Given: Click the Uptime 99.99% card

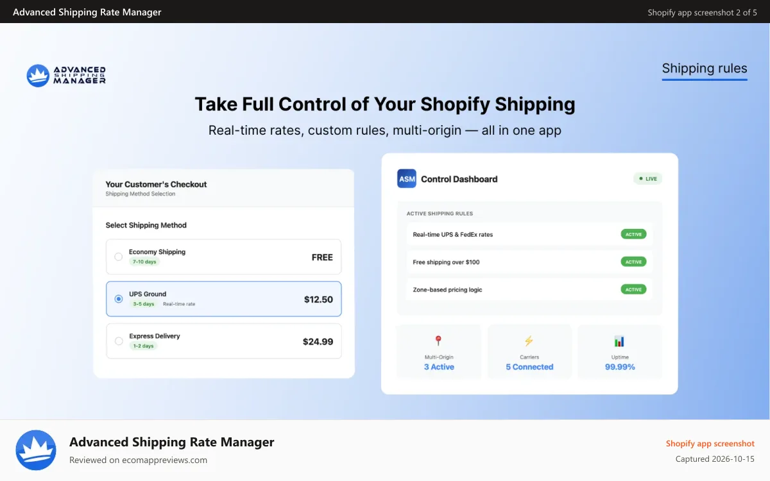Looking at the screenshot, I should 620,351.
